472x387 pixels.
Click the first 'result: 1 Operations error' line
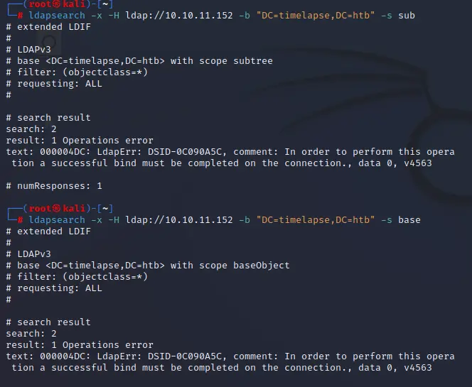(80, 141)
